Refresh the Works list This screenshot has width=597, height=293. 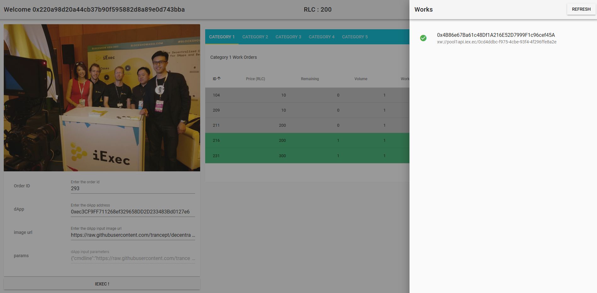point(581,9)
